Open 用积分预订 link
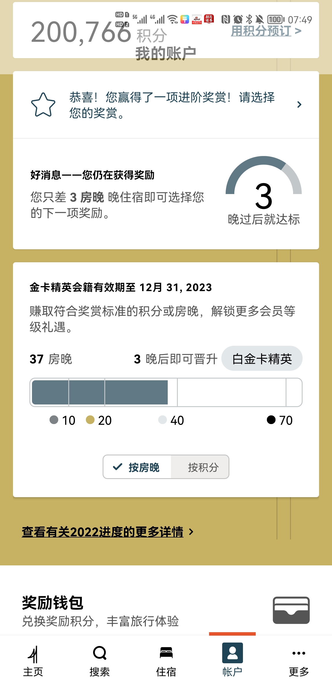Screen dimensions: 332x684 (266, 31)
